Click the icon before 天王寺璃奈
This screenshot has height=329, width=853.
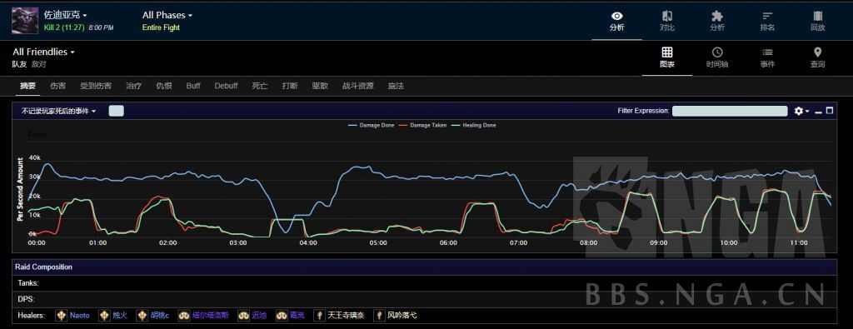pyautogui.click(x=319, y=316)
